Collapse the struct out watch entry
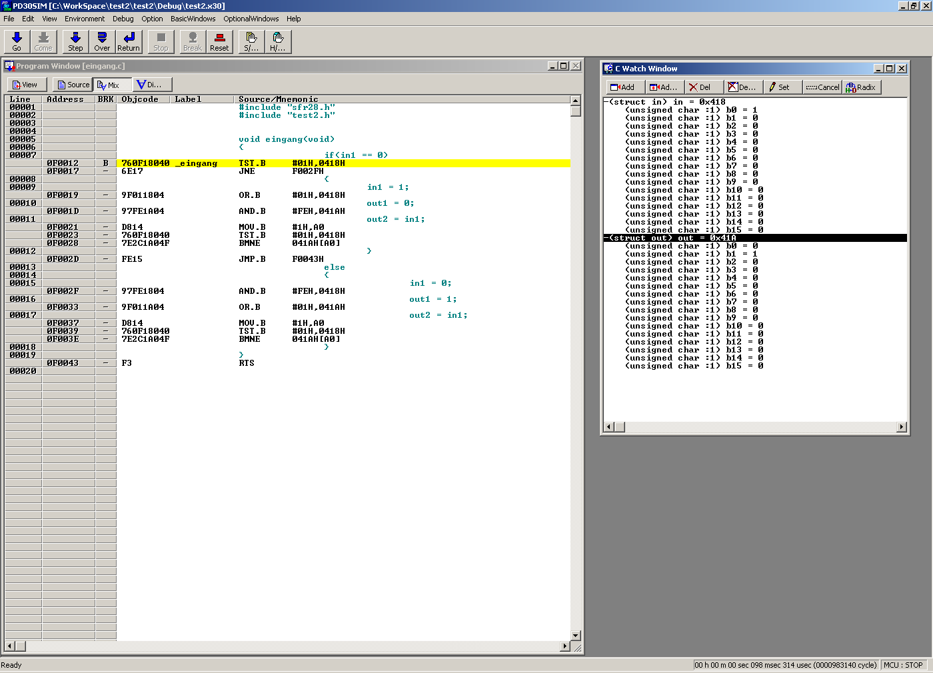This screenshot has width=933, height=673. [x=606, y=238]
